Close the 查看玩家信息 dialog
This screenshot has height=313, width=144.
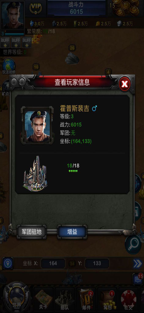124,84
